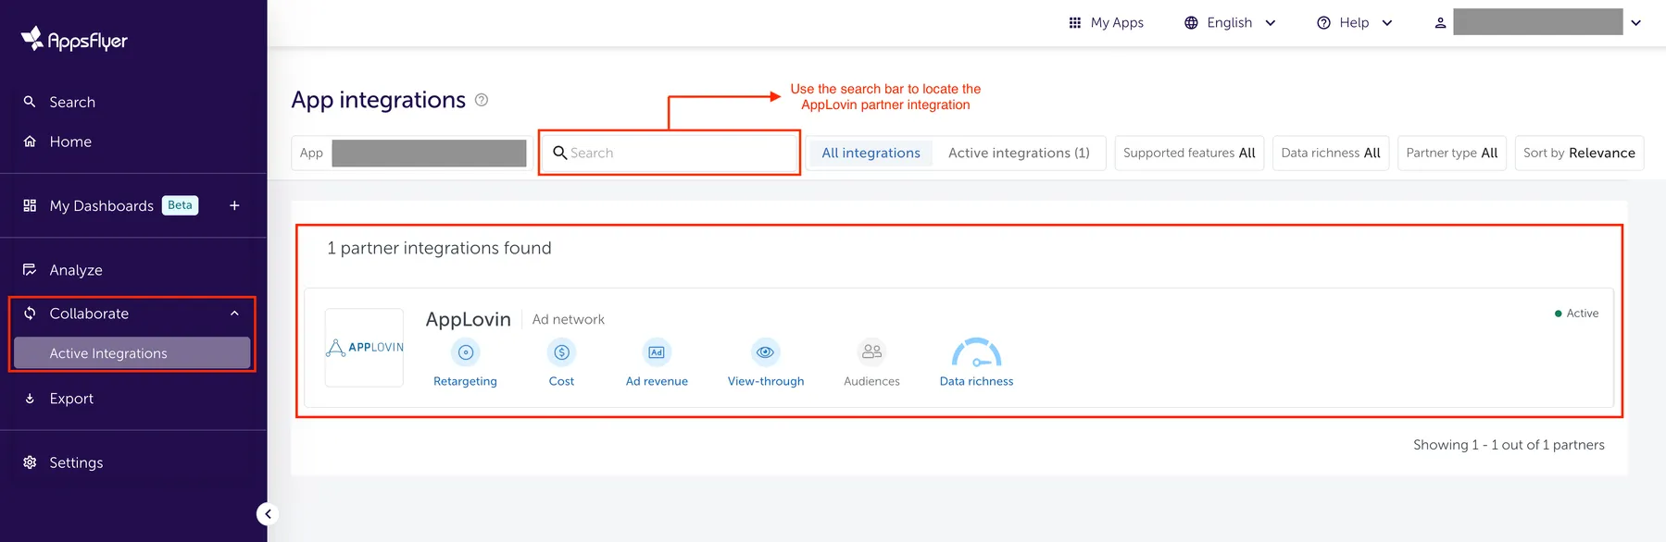
Task: Click the Ad revenue feature icon
Action: point(657,352)
